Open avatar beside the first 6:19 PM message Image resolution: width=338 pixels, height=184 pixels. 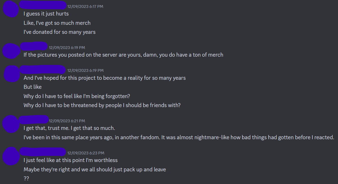(11, 51)
